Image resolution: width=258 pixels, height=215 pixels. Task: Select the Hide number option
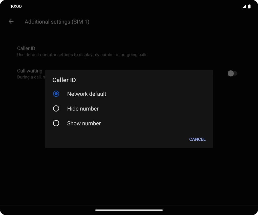click(x=56, y=108)
